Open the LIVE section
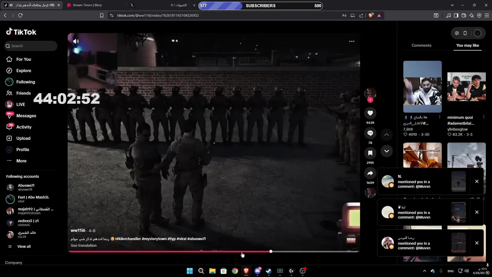The image size is (492, 277). click(15, 104)
